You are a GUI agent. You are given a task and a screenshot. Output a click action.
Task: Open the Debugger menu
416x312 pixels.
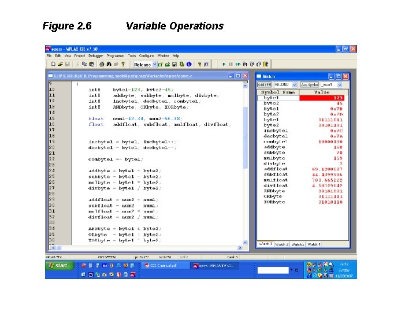pos(96,56)
